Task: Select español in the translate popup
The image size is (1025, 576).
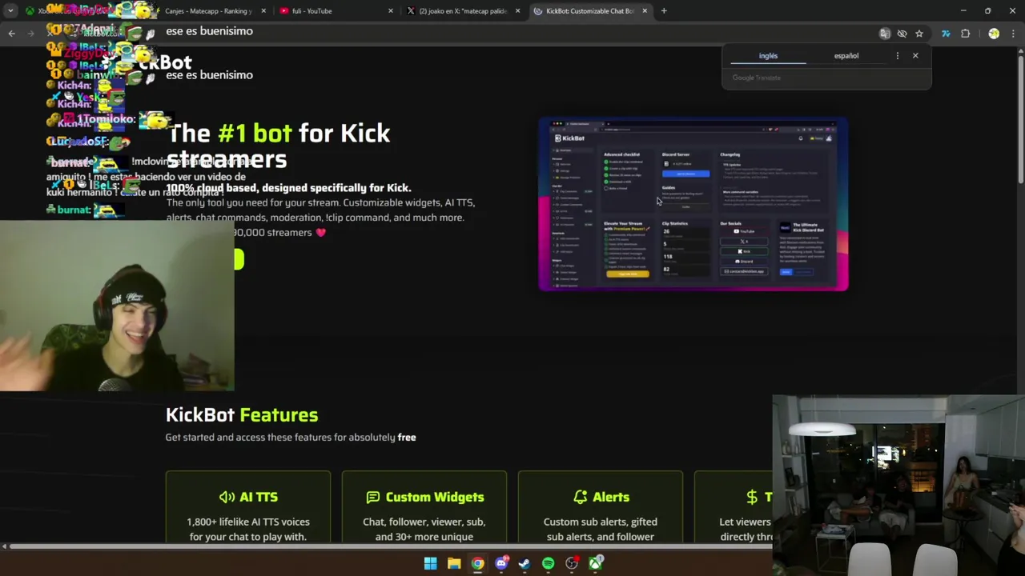Action: (x=846, y=56)
